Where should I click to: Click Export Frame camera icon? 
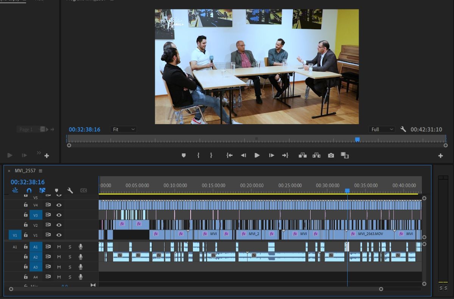pos(331,156)
